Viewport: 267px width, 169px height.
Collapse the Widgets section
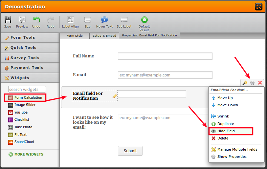coord(30,78)
